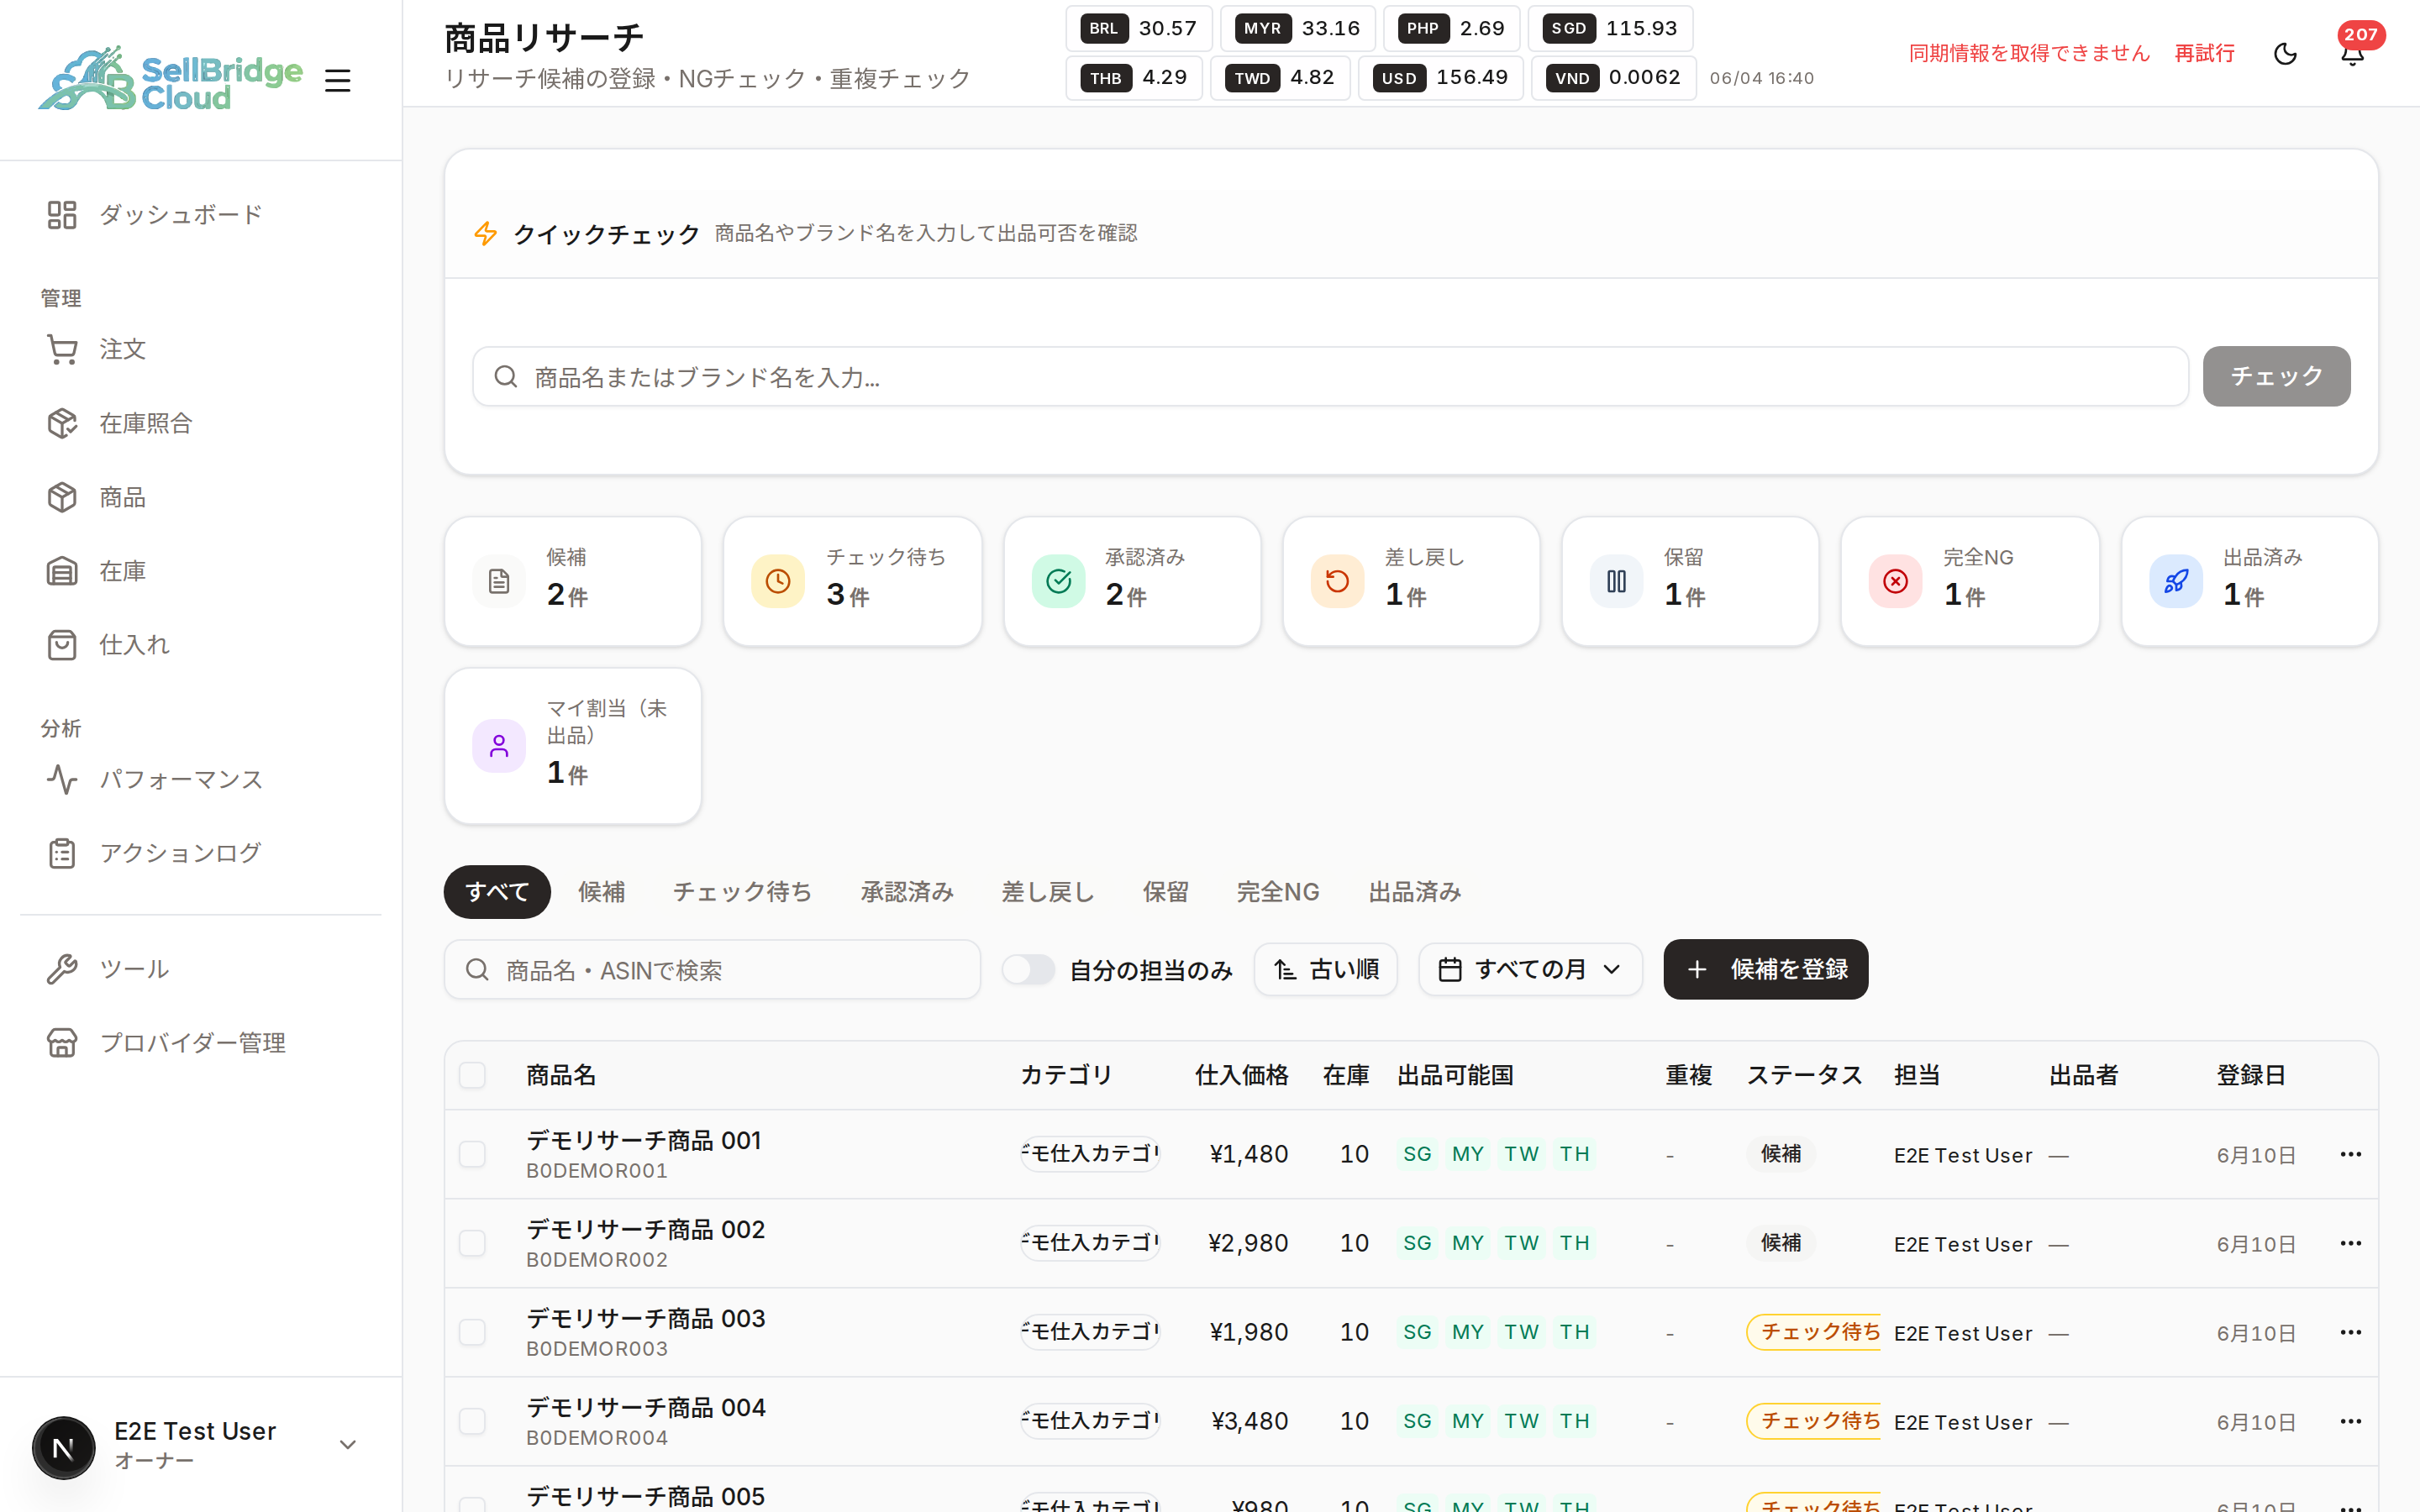Select checkbox for デモリサーチ商品 003
The image size is (2420, 1512).
click(472, 1332)
